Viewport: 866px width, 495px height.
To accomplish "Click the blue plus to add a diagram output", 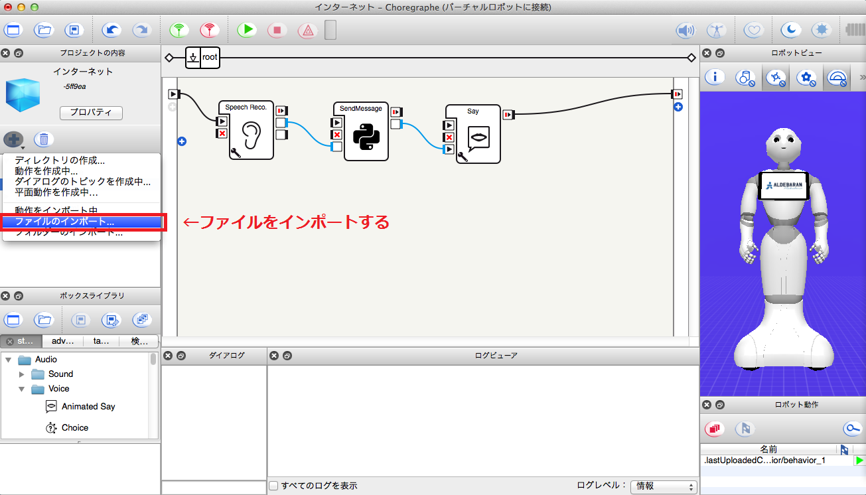I will tap(678, 107).
